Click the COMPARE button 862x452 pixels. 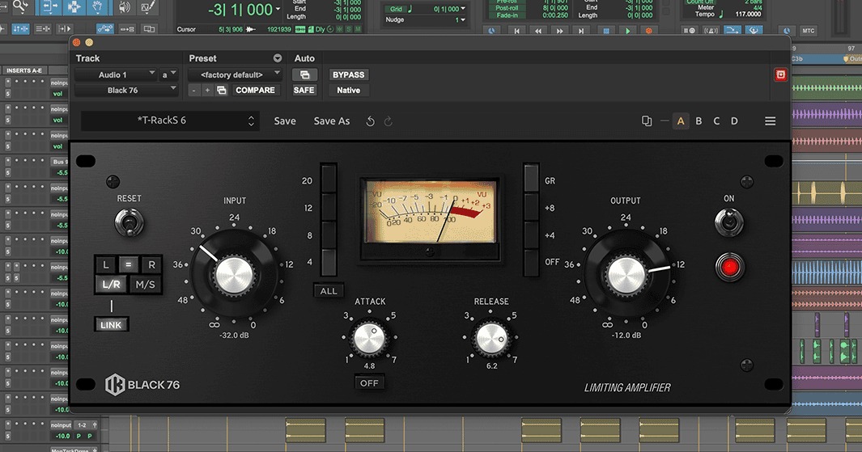coord(255,90)
